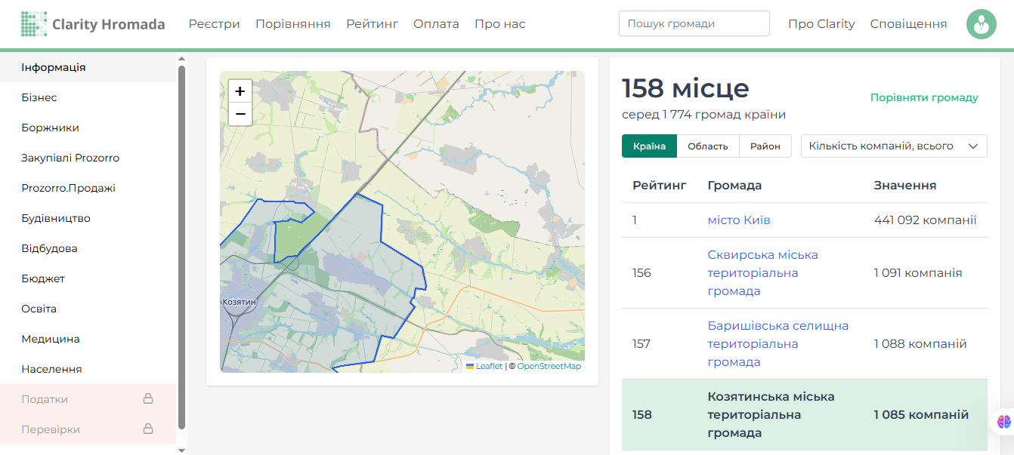
Task: Open the user profile avatar
Action: 982,24
